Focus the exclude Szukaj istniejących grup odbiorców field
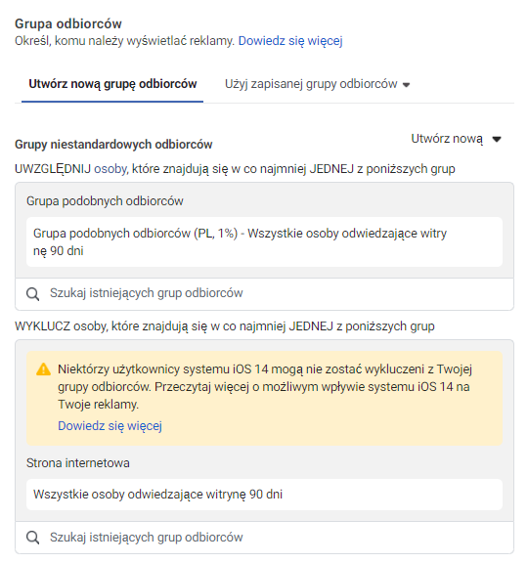 coord(264,538)
